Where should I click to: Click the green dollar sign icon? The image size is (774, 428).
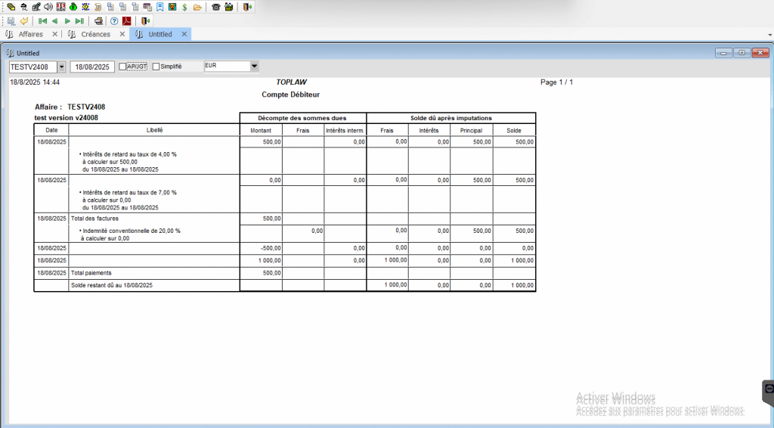pos(184,7)
